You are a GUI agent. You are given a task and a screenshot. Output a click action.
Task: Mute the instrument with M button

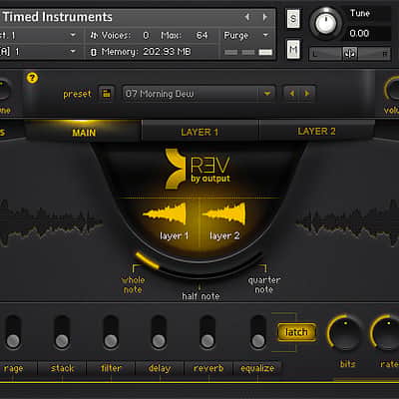293,50
